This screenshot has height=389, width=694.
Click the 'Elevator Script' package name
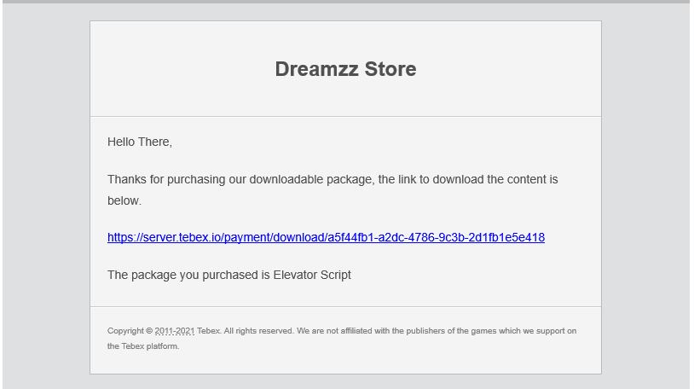(x=312, y=276)
